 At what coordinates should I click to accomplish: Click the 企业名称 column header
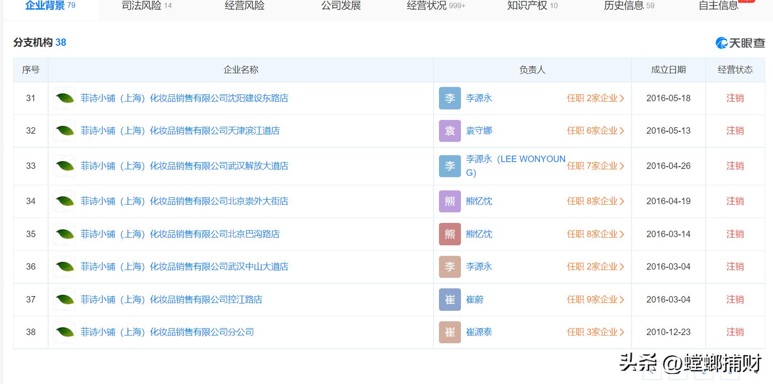[241, 70]
